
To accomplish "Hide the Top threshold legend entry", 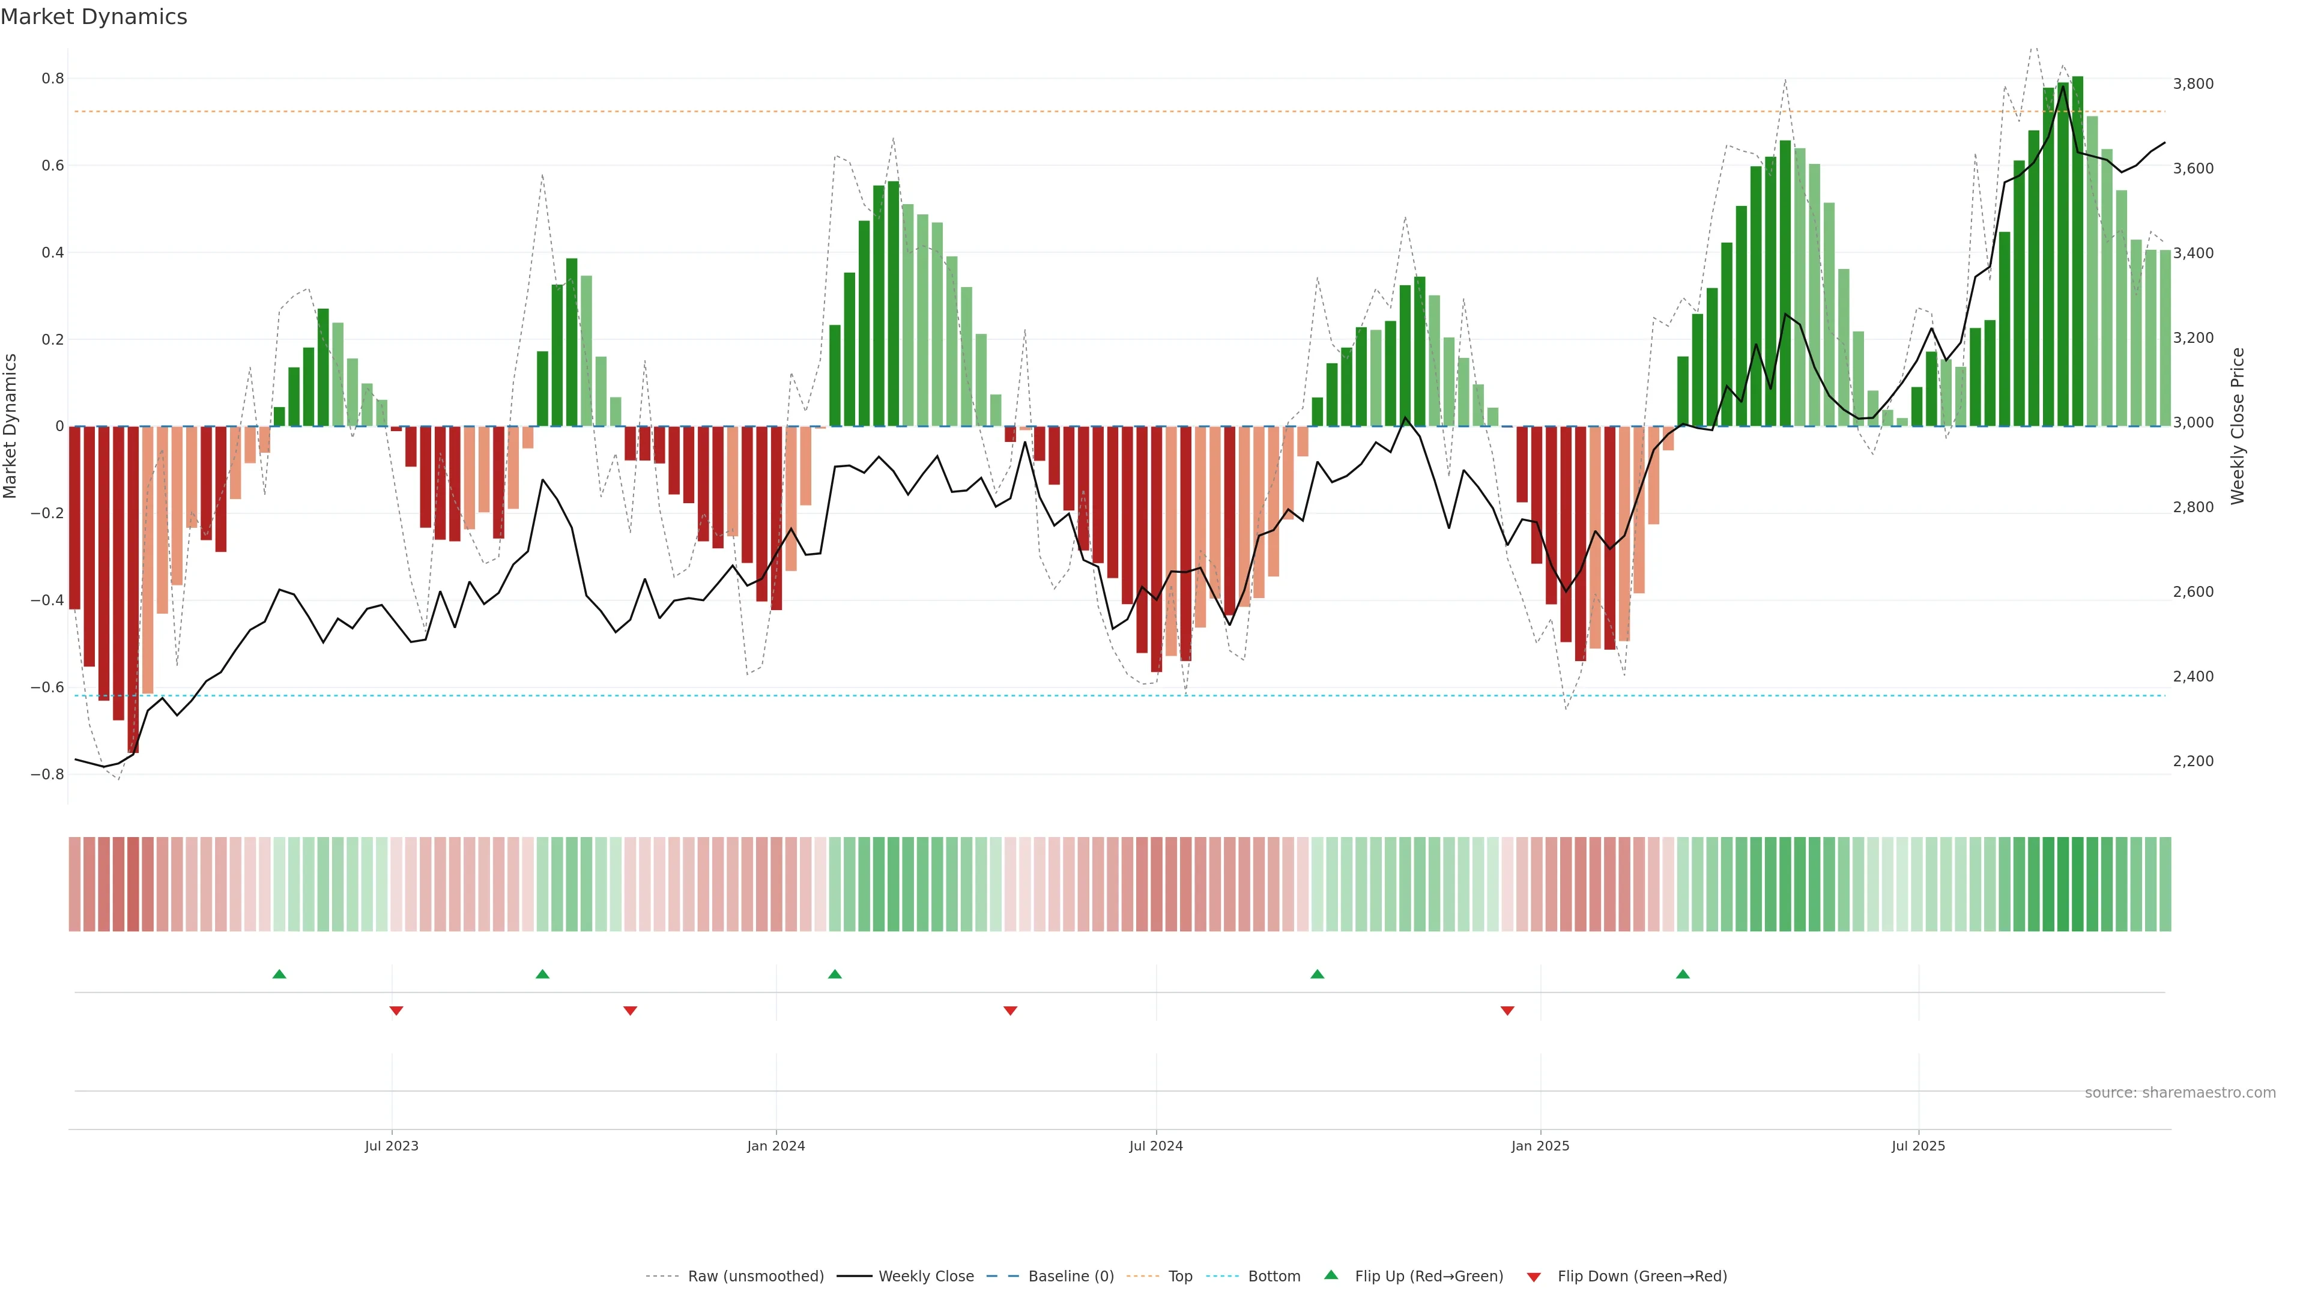I will 1180,1277.
